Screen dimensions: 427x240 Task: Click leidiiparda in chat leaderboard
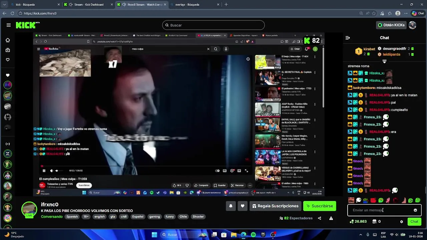391,54
